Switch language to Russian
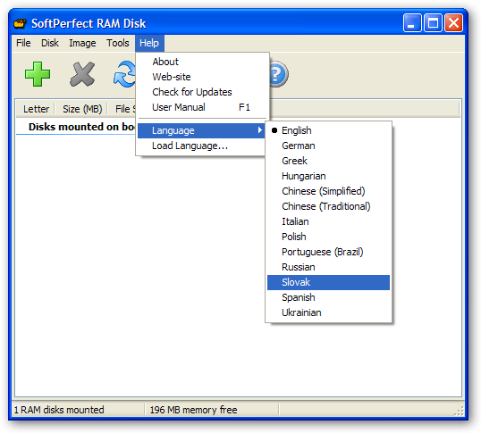 click(x=328, y=267)
